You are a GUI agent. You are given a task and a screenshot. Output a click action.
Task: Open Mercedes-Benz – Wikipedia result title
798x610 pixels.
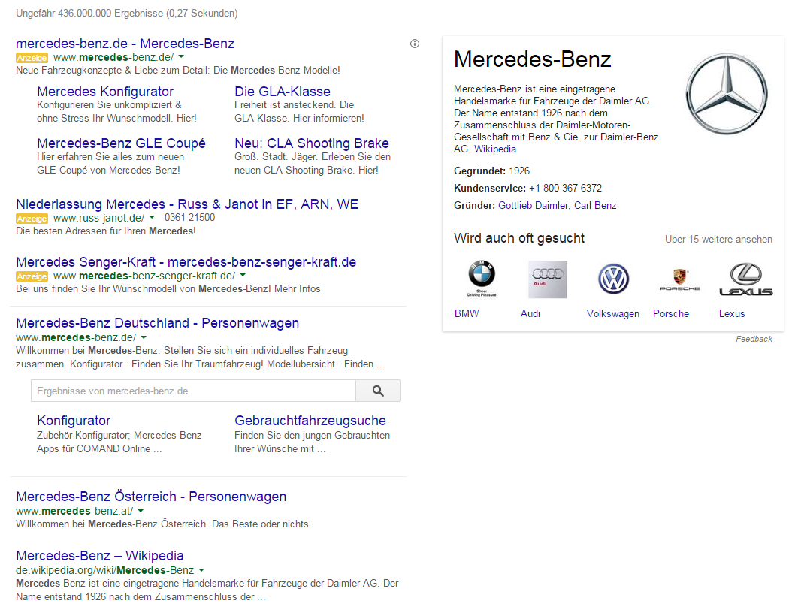(100, 556)
